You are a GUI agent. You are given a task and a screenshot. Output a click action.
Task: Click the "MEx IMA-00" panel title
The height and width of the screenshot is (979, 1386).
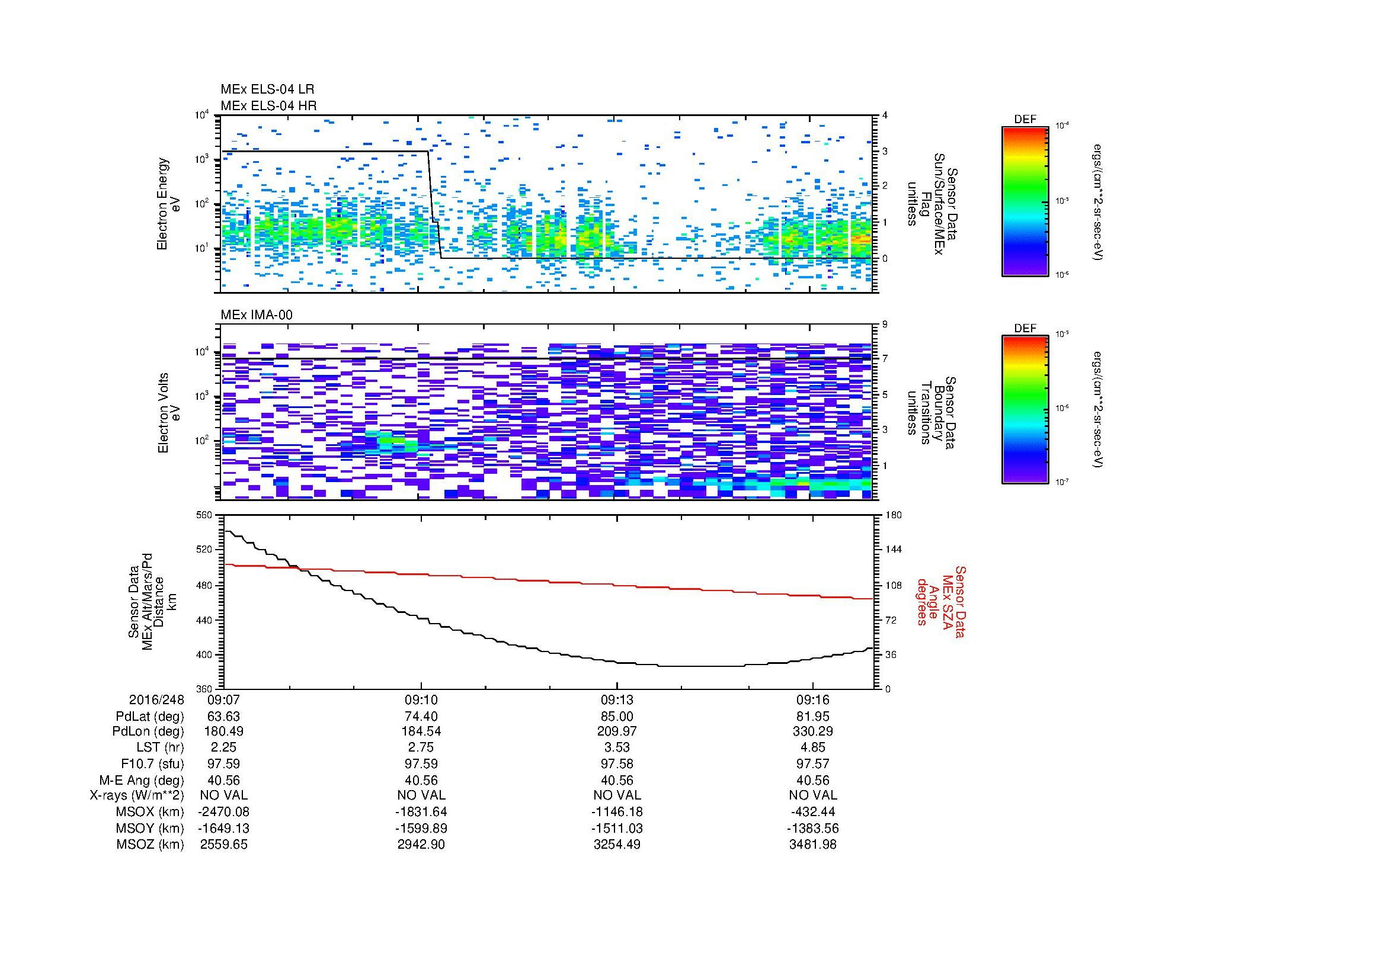pos(257,315)
